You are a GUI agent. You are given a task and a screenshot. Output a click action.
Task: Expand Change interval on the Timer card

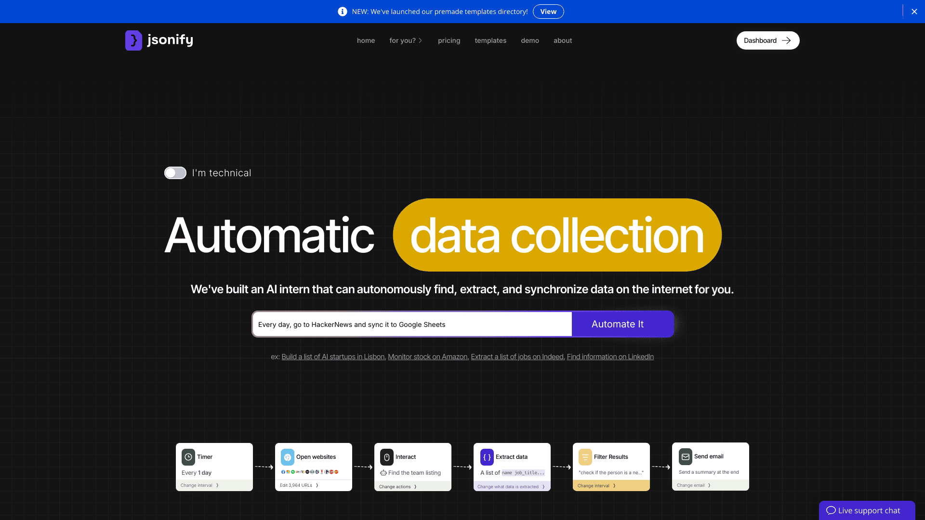tap(200, 485)
